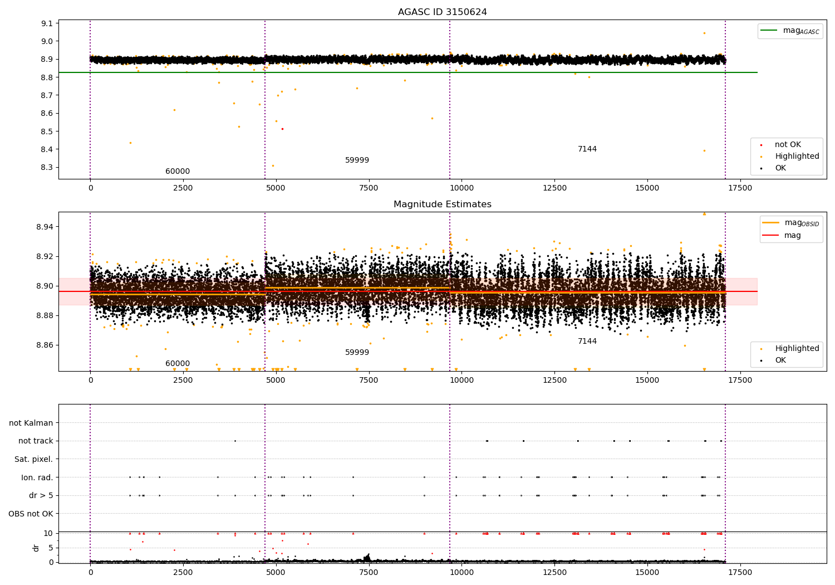This screenshot has width=835, height=585.
Task: Click 'Highlighted' legend entry in top plot
Action: (790, 157)
